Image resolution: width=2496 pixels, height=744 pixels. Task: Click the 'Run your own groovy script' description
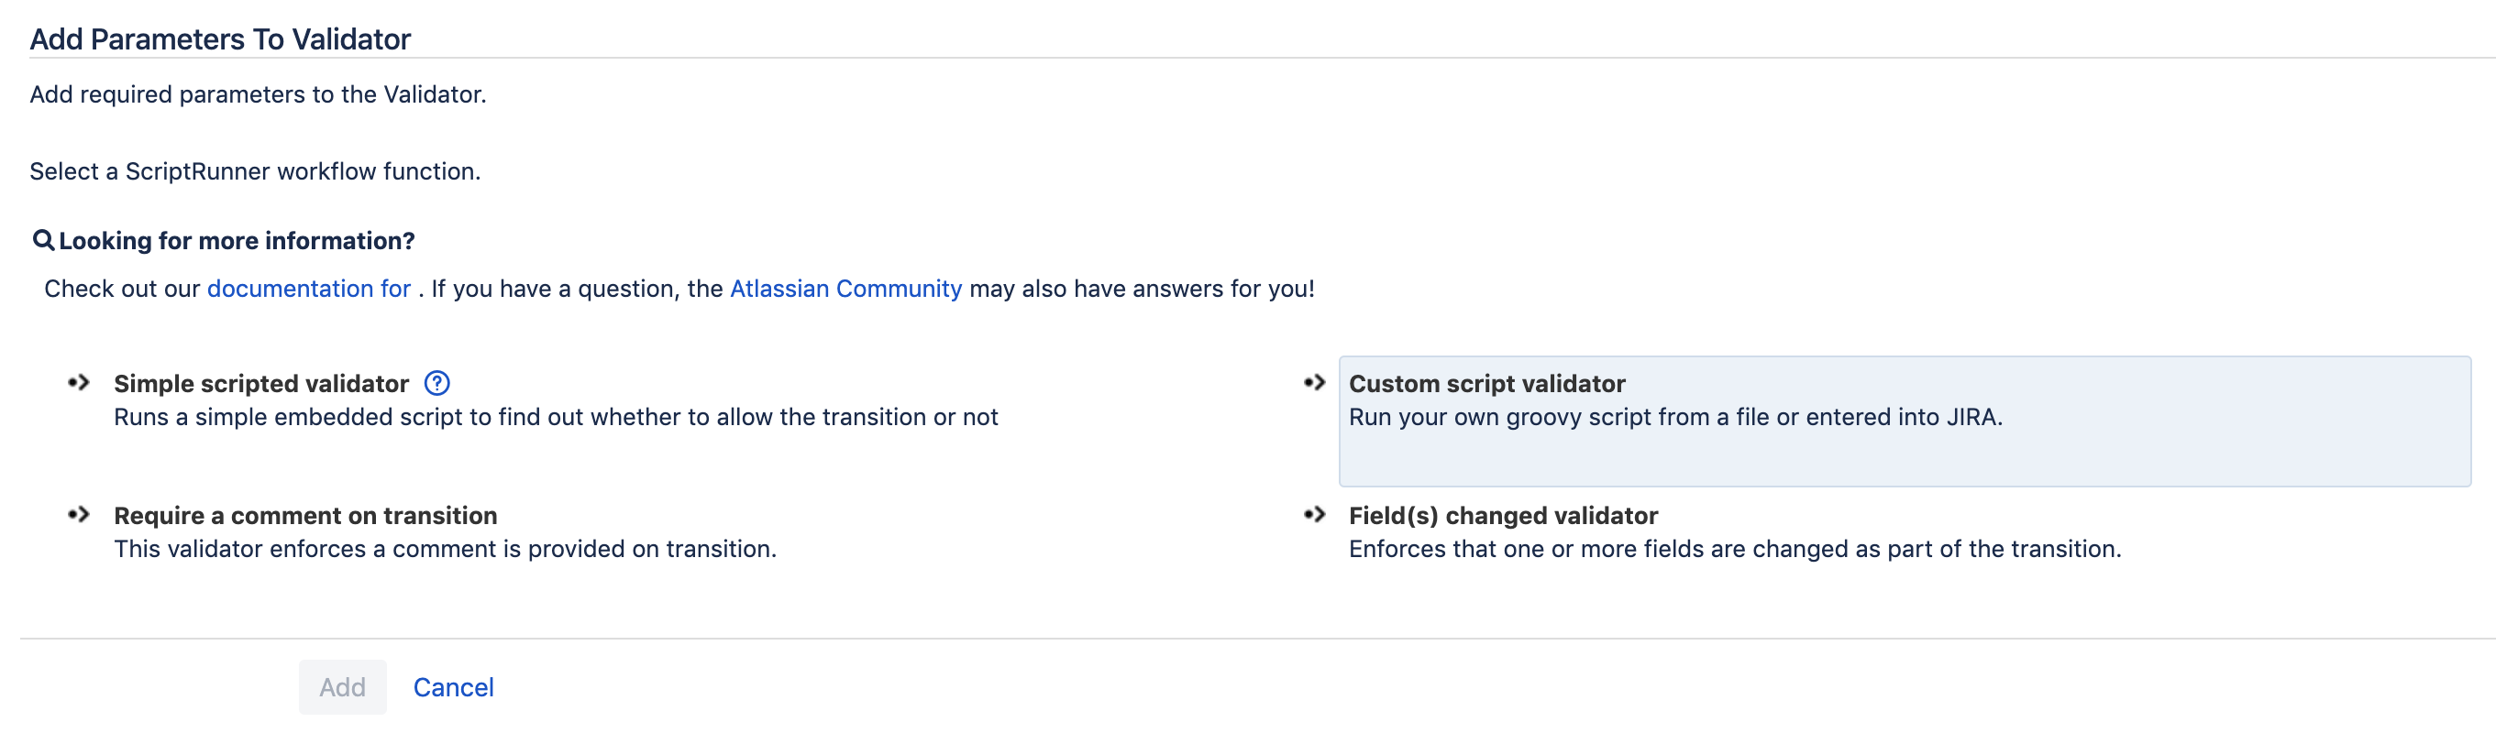(x=1675, y=417)
